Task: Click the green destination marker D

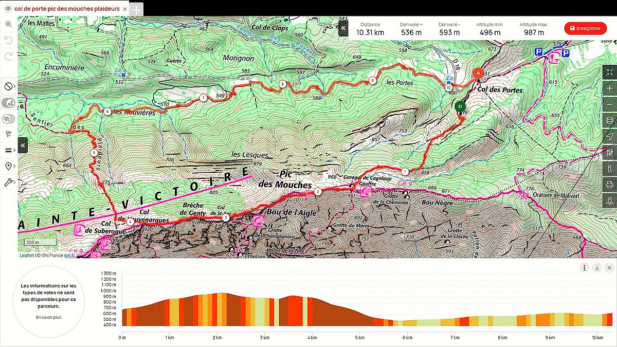Action: [460, 106]
